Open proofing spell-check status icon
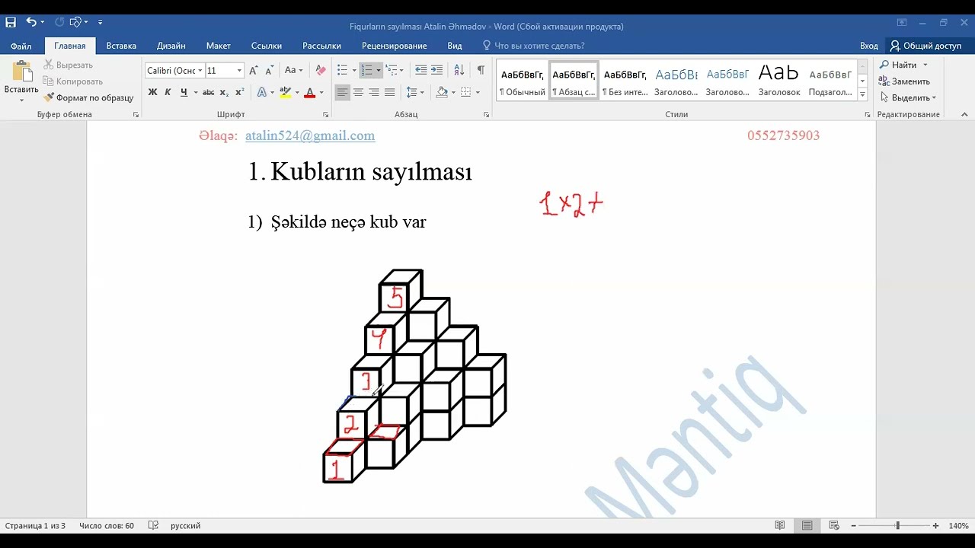Viewport: 975px width, 548px height. pos(153,526)
